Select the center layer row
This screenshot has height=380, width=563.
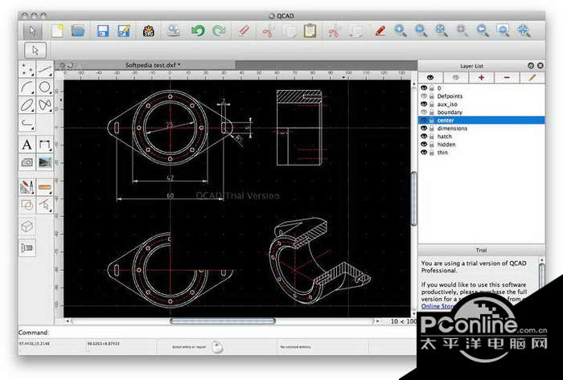[482, 121]
